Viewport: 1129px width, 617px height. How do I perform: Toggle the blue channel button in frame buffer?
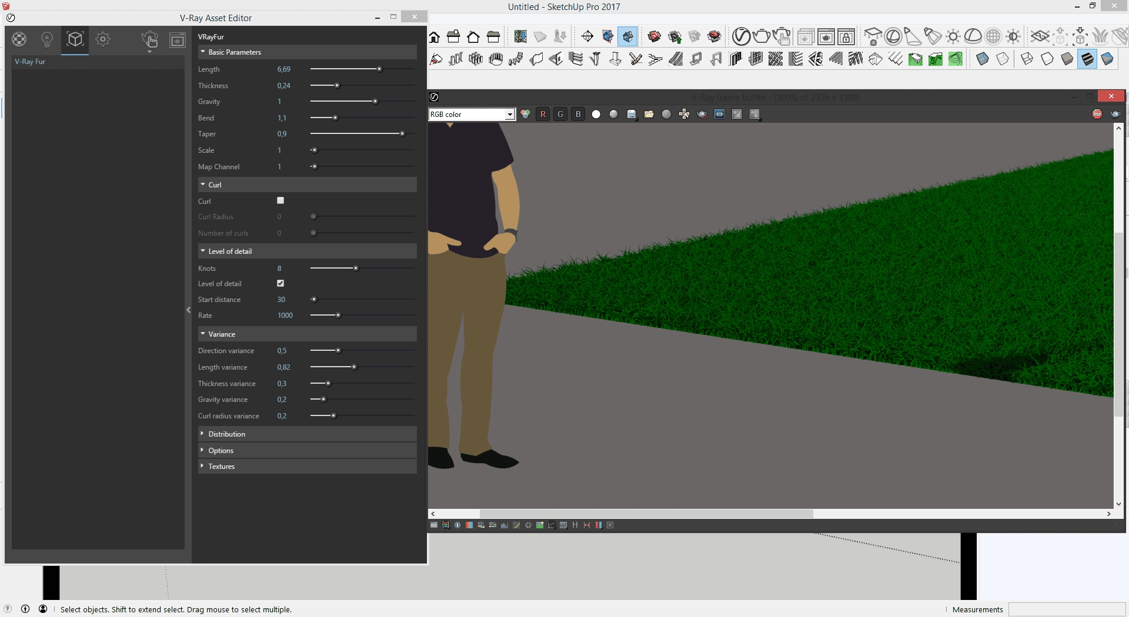point(578,114)
